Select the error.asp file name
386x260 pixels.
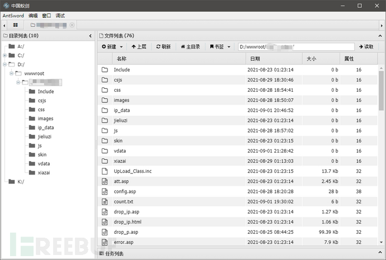124,242
